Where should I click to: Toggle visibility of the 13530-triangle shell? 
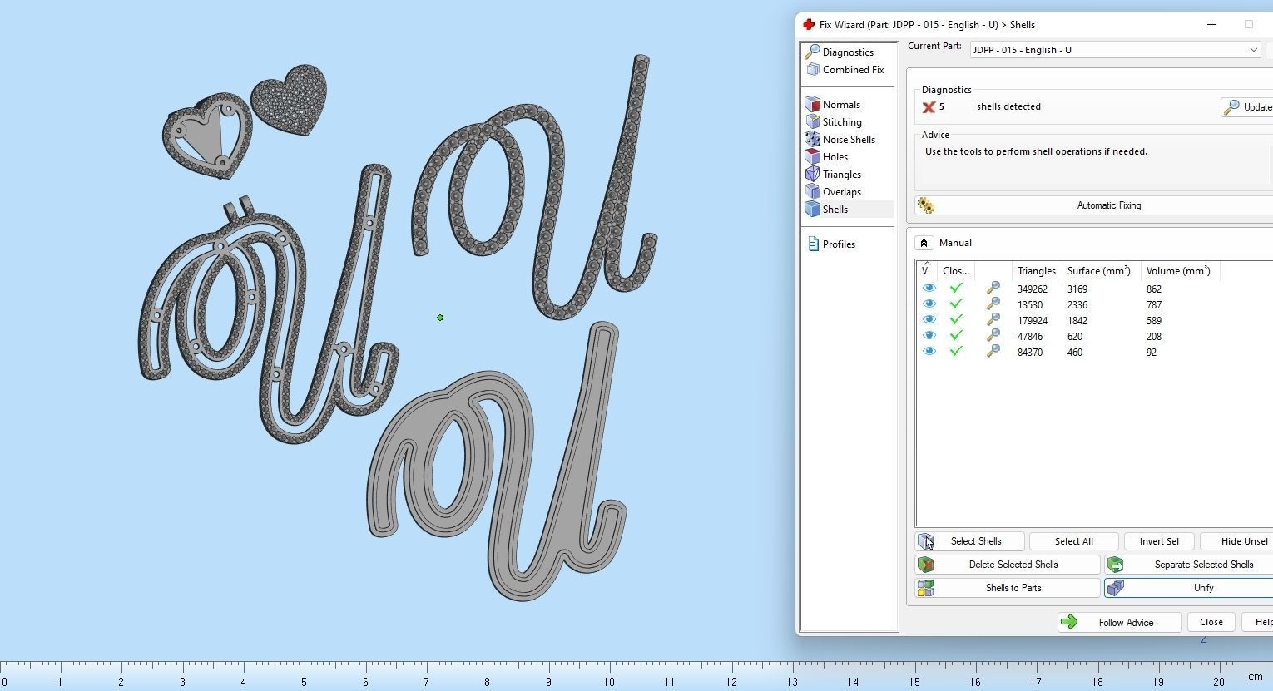(929, 304)
